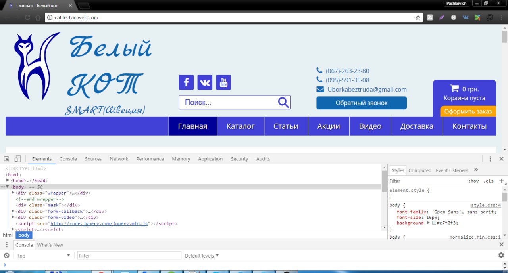Open the Chrome three-dot menu
Screen dimensions: 508x273
point(502,17)
